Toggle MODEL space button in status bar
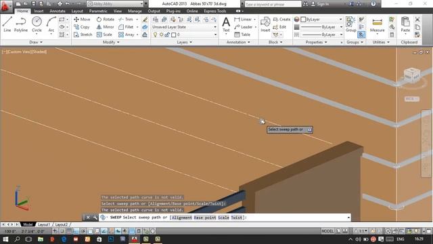The image size is (433, 244). 327,231
